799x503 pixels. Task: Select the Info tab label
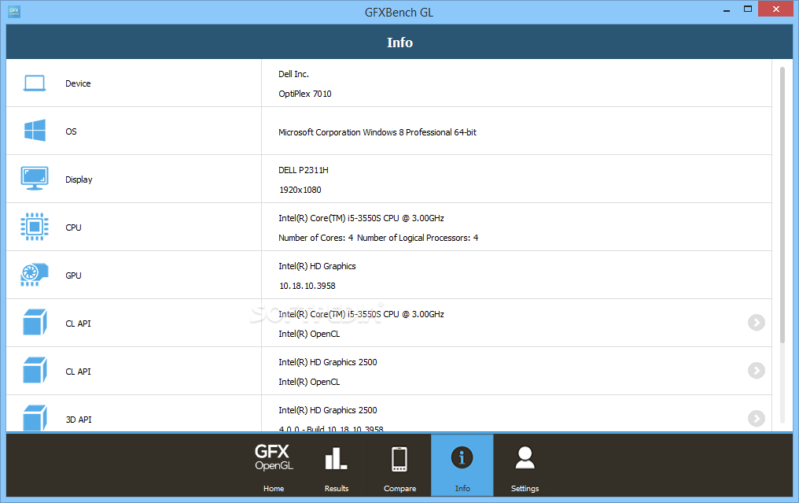462,488
